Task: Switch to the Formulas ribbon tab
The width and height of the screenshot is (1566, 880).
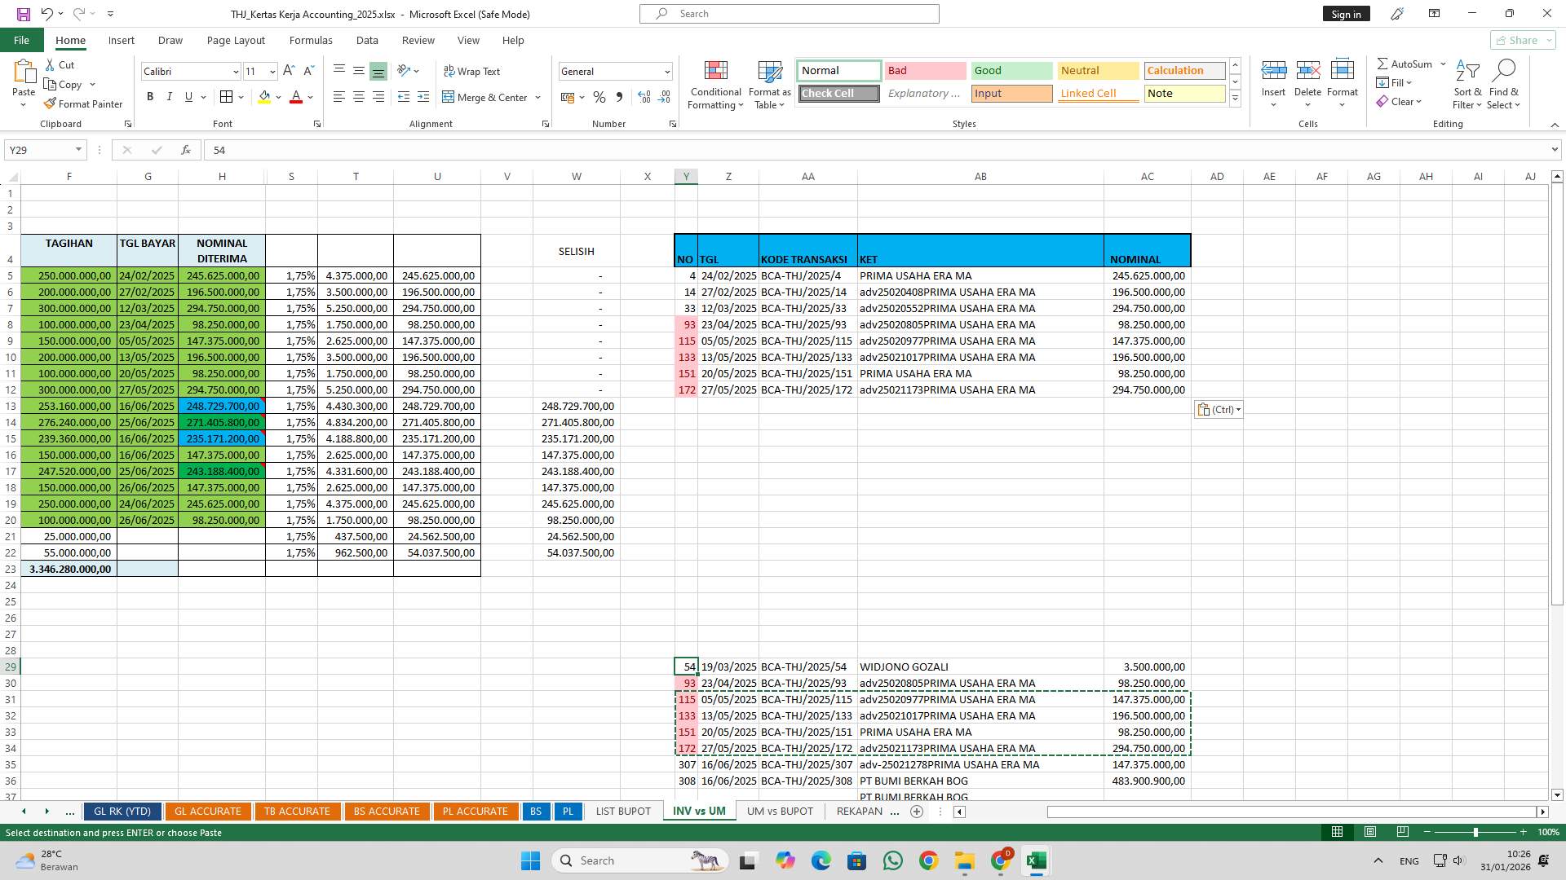Action: point(311,40)
